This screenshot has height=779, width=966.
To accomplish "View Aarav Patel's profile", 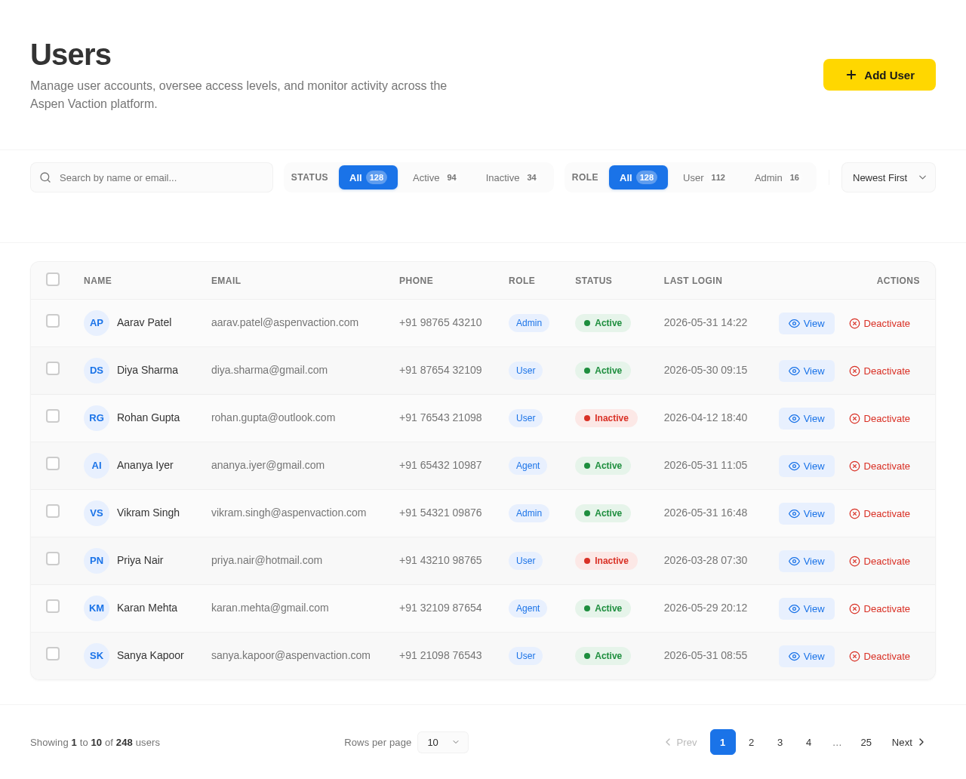I will click(x=807, y=323).
